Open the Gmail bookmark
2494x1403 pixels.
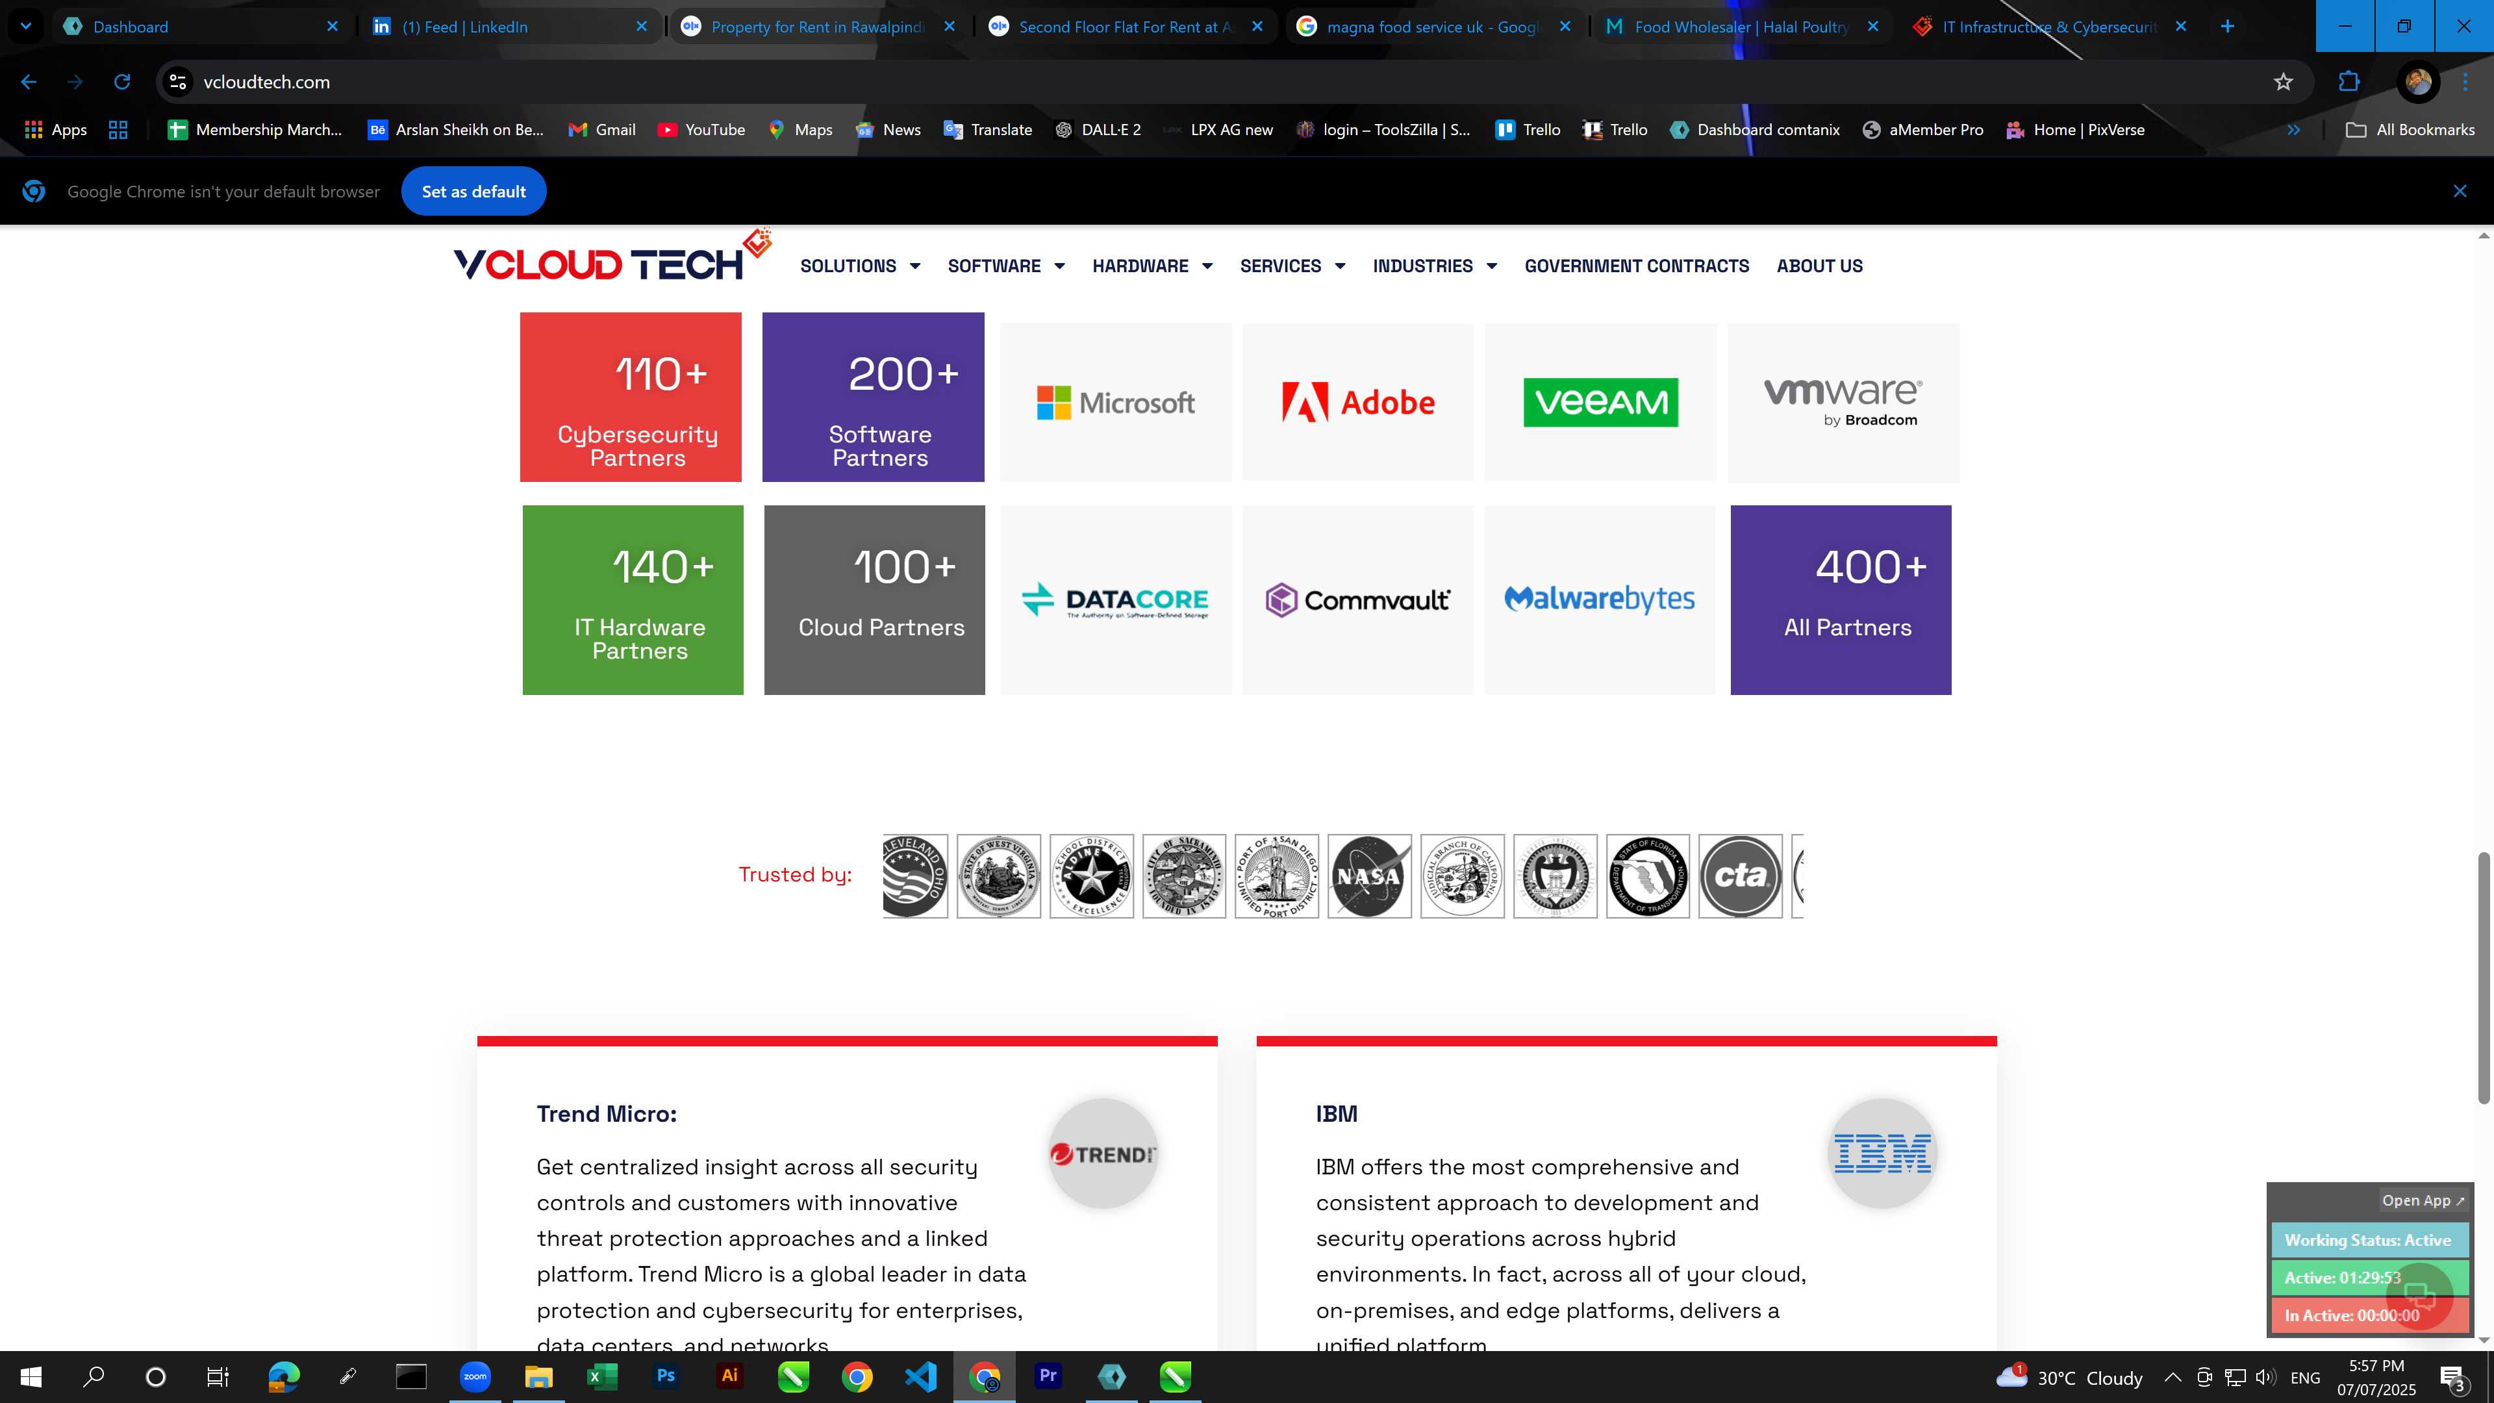(601, 130)
